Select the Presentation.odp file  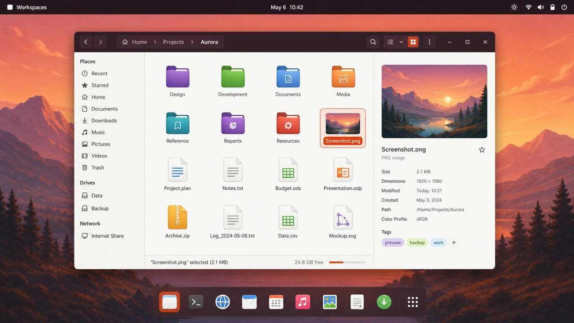coord(343,175)
